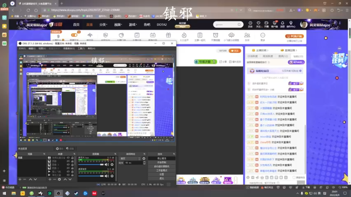Toggle visibility of 图像 2 source
This screenshot has width=351, height=197.
click(x=68, y=168)
